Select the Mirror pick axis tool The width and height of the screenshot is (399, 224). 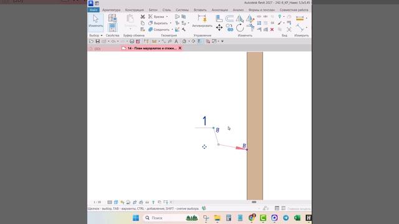[239, 18]
